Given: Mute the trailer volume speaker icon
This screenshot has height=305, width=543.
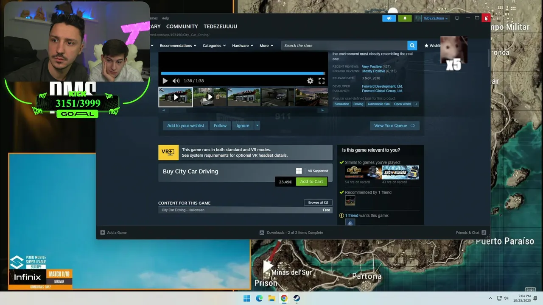Looking at the screenshot, I should click(x=176, y=81).
